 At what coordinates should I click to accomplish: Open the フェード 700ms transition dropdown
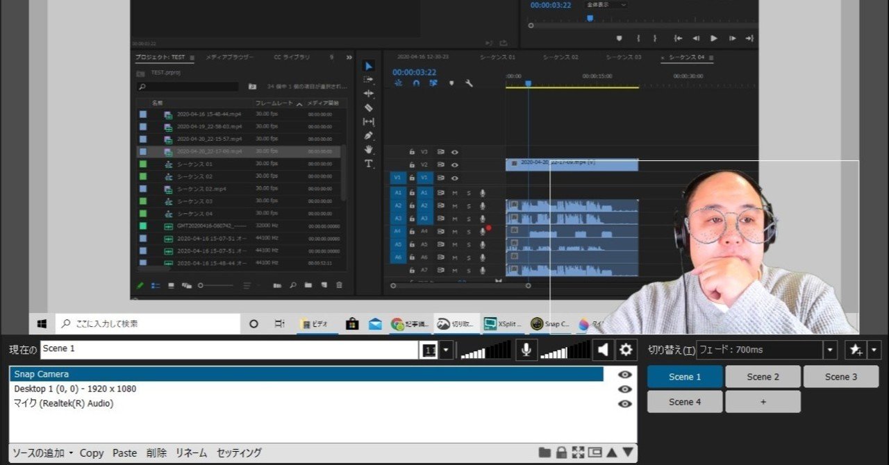[829, 350]
